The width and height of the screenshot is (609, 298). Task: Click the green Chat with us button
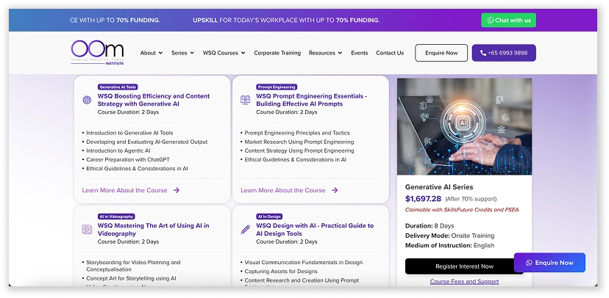pyautogui.click(x=508, y=20)
